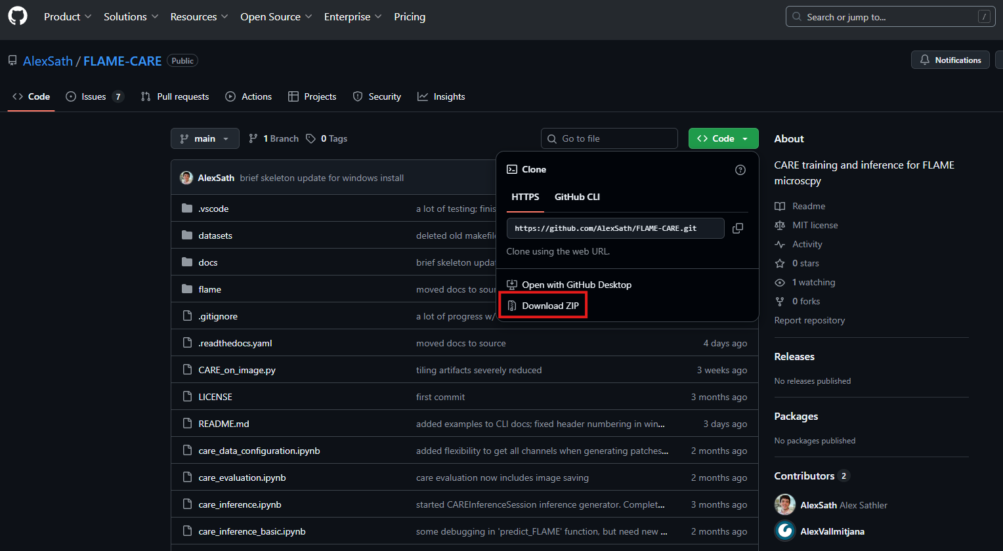The image size is (1003, 551).
Task: Open the AlexSath owner link
Action: pyautogui.click(x=48, y=60)
